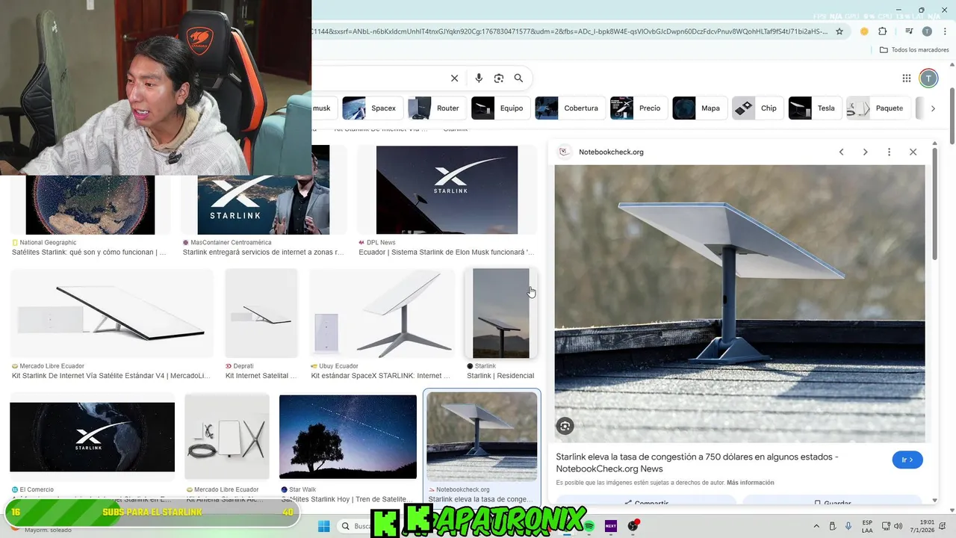Open the Windows Start menu
The height and width of the screenshot is (538, 956).
tap(324, 526)
